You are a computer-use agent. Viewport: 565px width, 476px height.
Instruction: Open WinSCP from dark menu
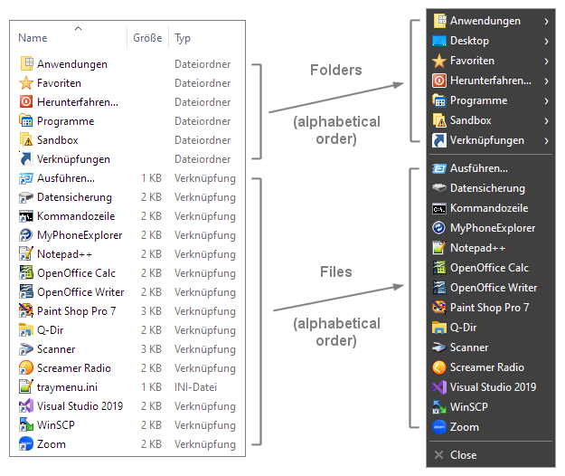point(491,406)
